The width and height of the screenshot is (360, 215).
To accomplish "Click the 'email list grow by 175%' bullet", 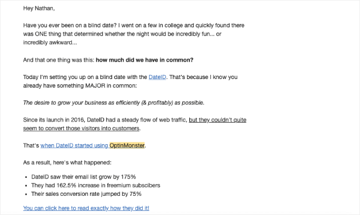I will pos(84,177).
